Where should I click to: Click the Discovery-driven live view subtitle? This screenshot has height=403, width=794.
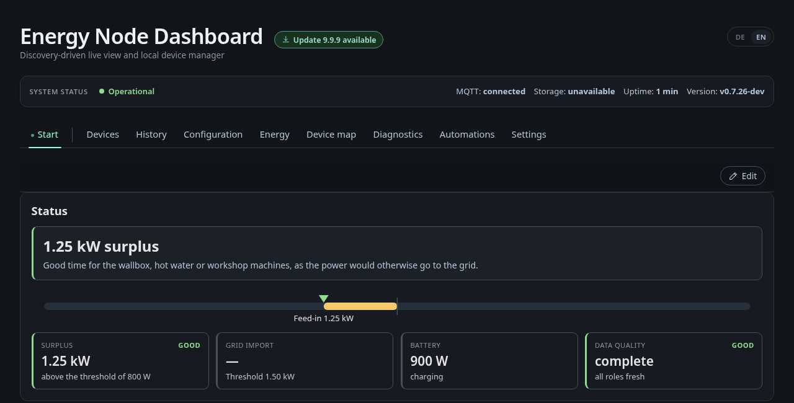coord(122,55)
